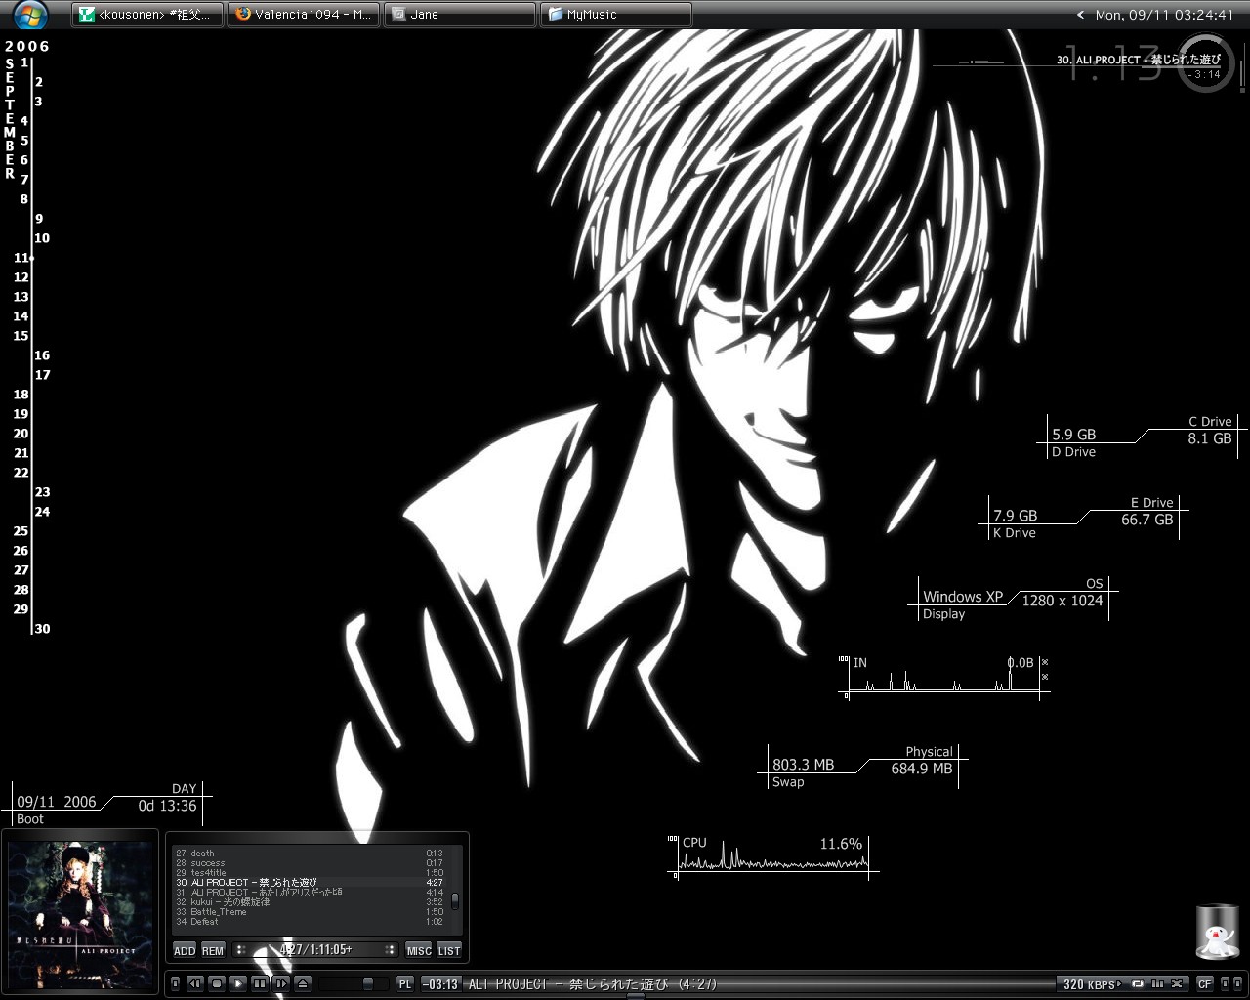Select track 29 tes4title in playlist

[x=310, y=873]
